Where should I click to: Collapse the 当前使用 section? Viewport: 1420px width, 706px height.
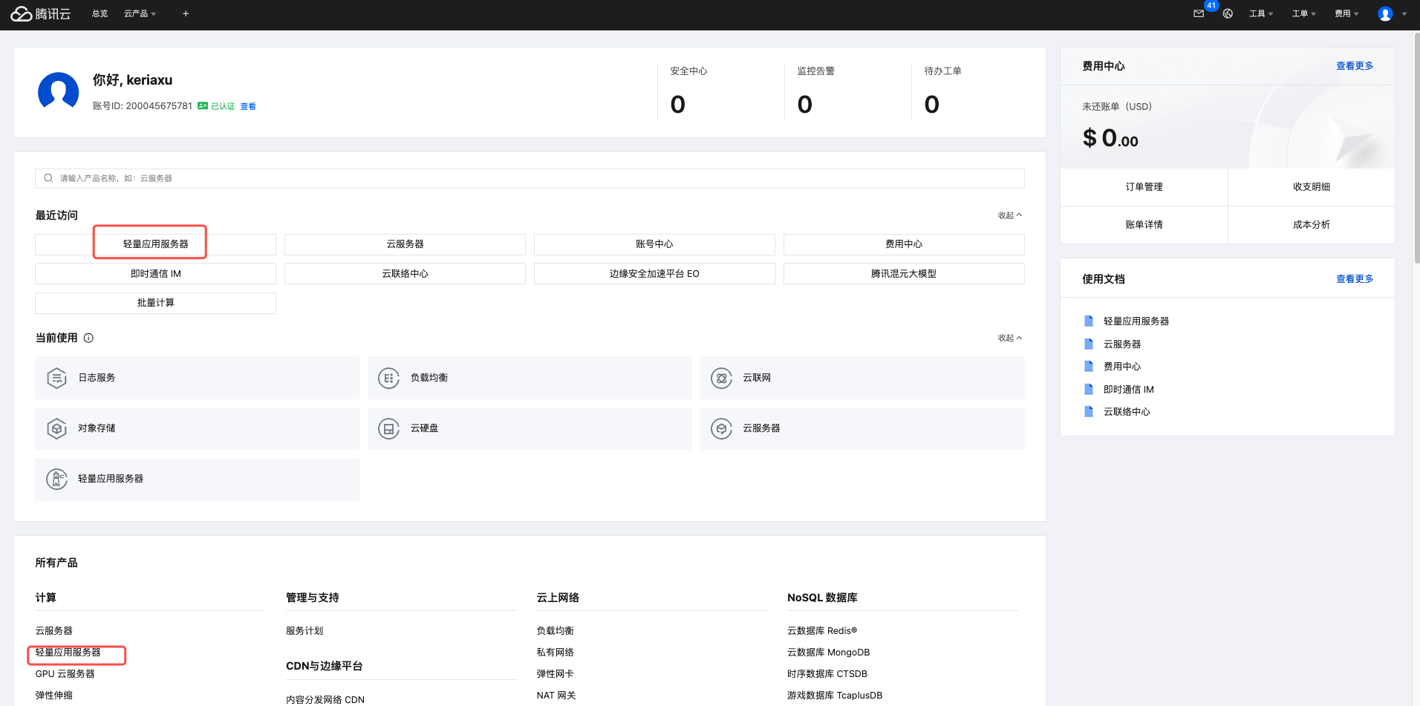[x=1010, y=338]
